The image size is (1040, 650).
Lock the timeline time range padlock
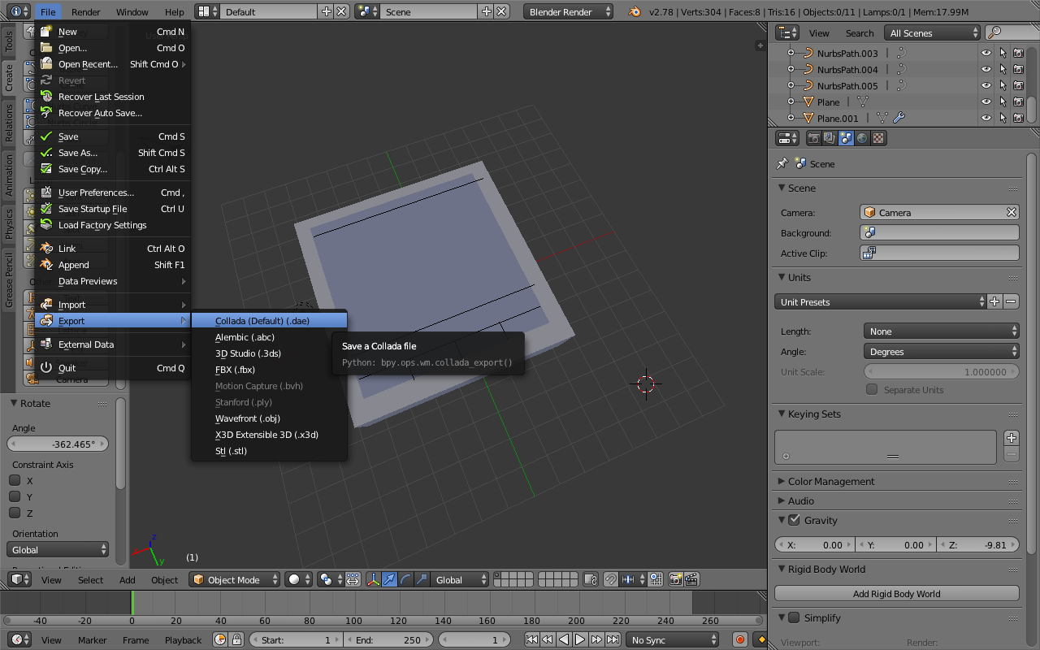(x=236, y=639)
